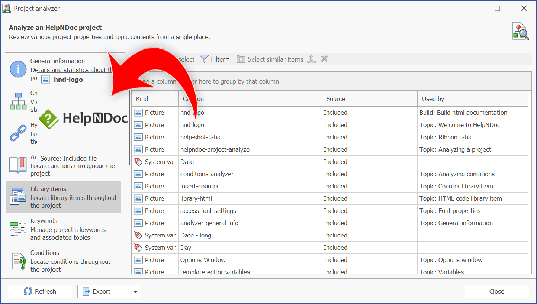
Task: Sort by the Source column header
Action: (x=370, y=99)
